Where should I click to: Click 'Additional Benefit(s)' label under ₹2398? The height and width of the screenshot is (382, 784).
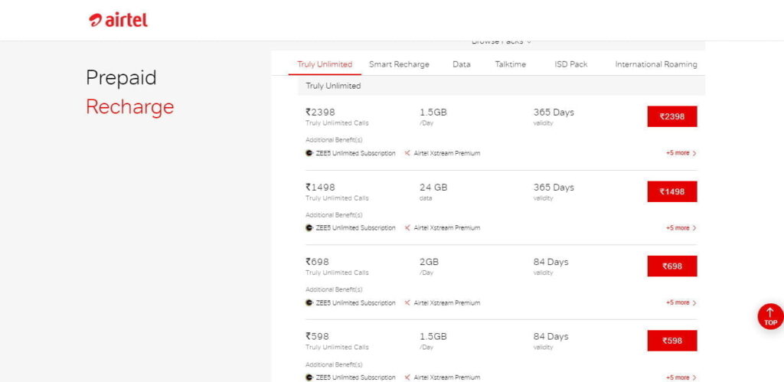coord(334,140)
